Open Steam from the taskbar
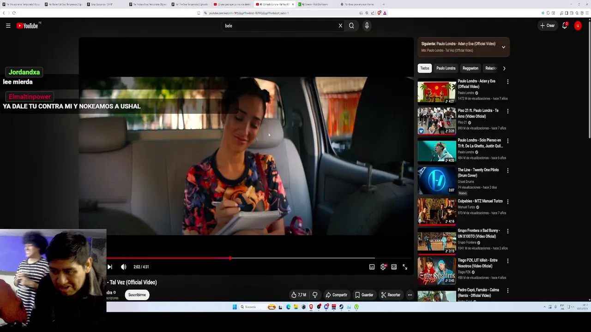The width and height of the screenshot is (591, 332). tap(341, 307)
